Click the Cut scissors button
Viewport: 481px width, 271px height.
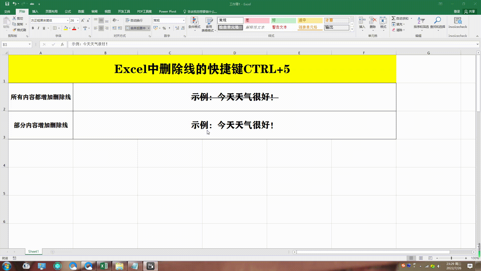pos(18,18)
